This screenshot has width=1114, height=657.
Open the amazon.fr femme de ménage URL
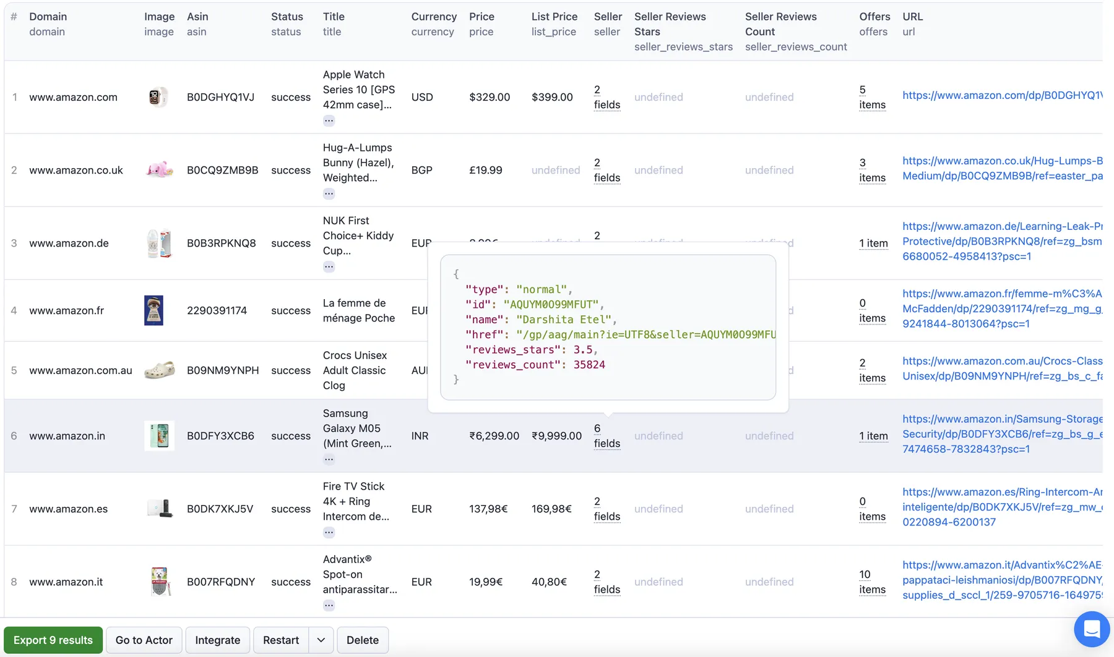tap(1002, 308)
